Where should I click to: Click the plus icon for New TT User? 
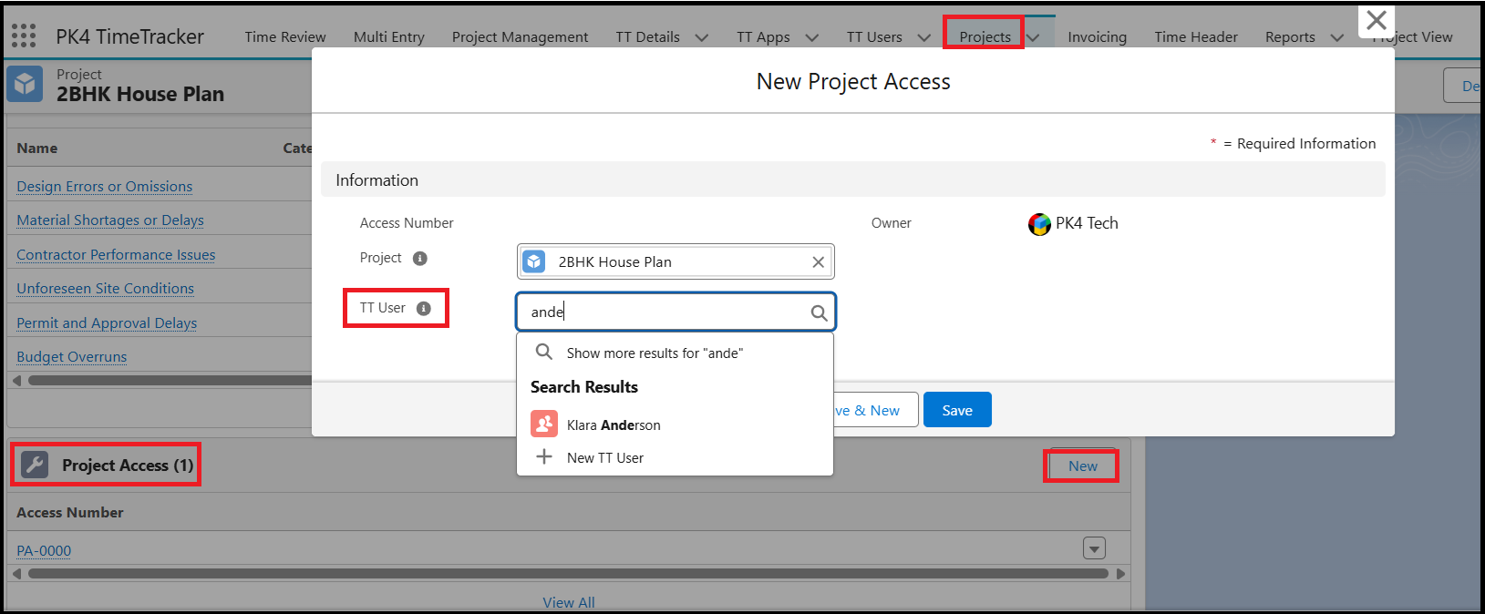(544, 456)
